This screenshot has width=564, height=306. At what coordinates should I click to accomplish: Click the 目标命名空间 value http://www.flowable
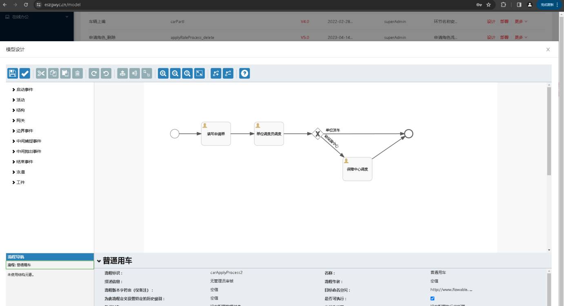(451, 290)
